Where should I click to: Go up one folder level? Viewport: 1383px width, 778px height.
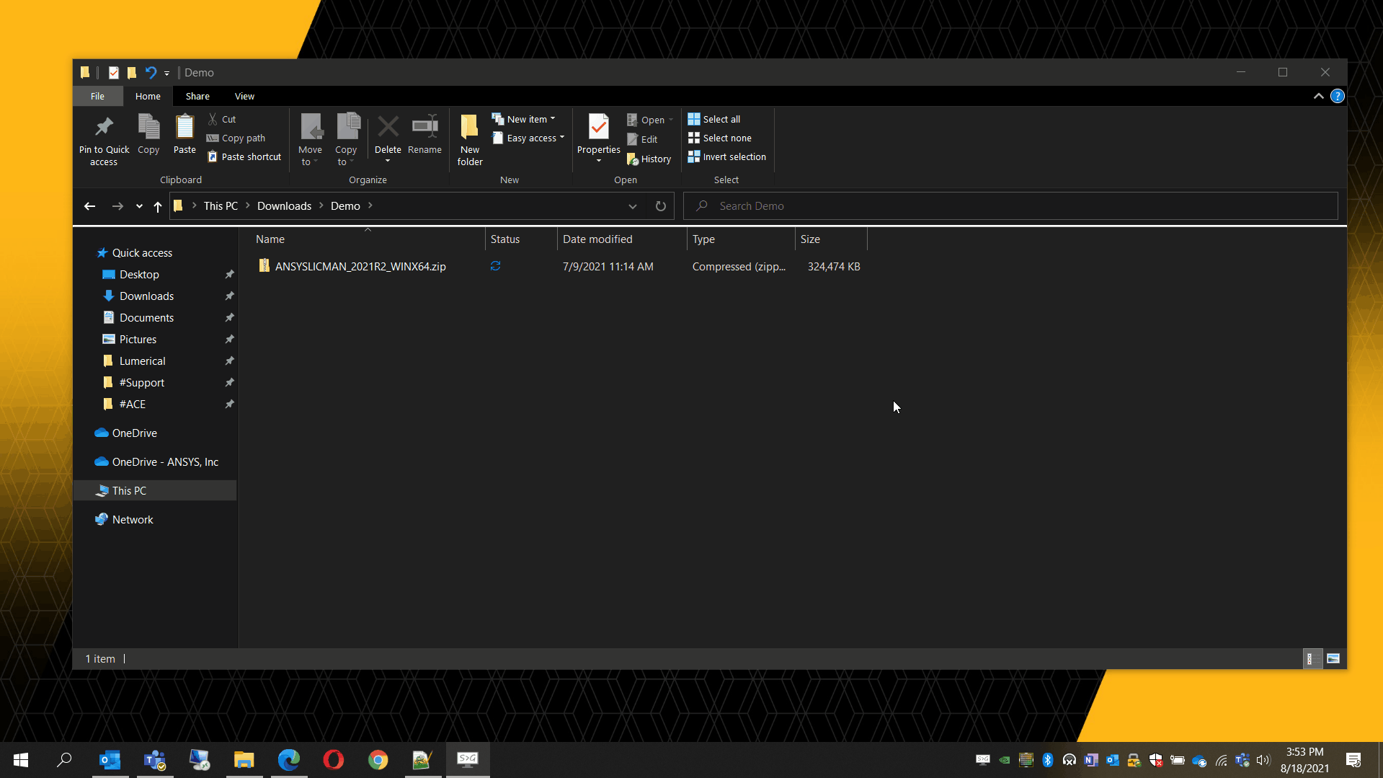tap(158, 206)
